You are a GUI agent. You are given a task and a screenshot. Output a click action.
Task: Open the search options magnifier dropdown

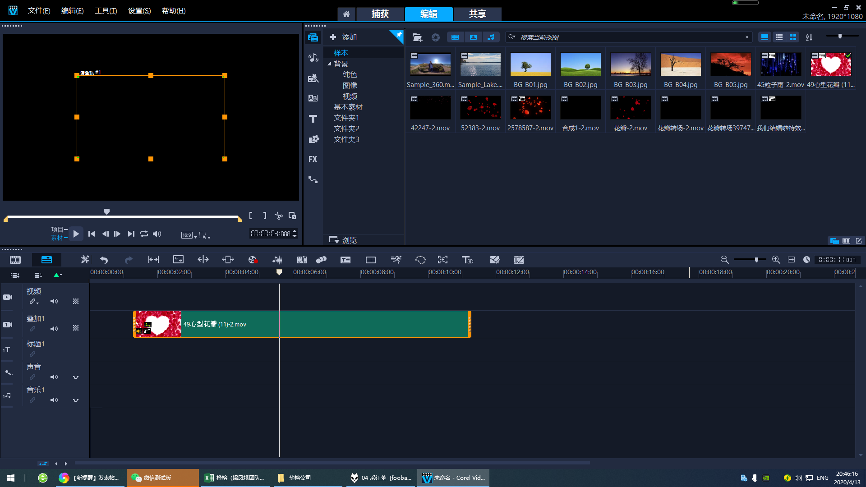(512, 37)
